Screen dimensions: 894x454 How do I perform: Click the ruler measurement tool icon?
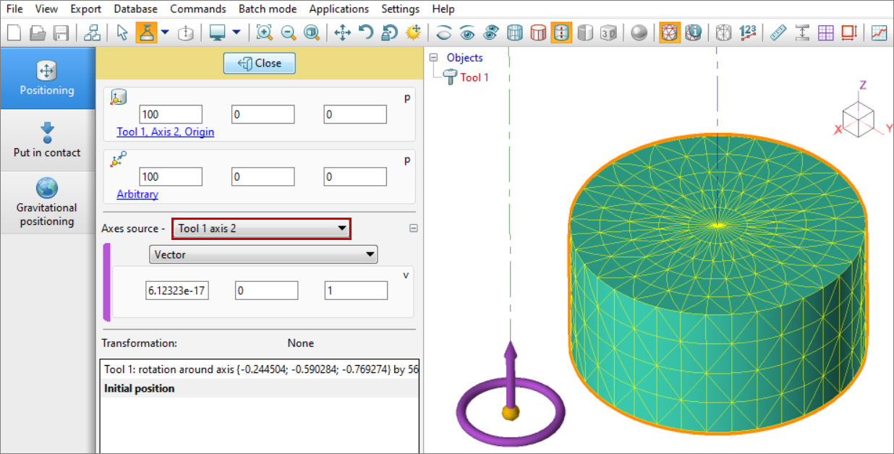(x=778, y=33)
